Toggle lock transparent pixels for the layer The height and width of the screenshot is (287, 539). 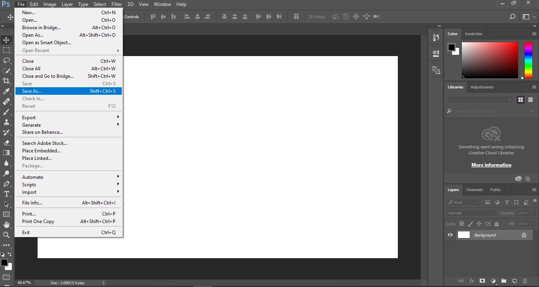pos(461,224)
